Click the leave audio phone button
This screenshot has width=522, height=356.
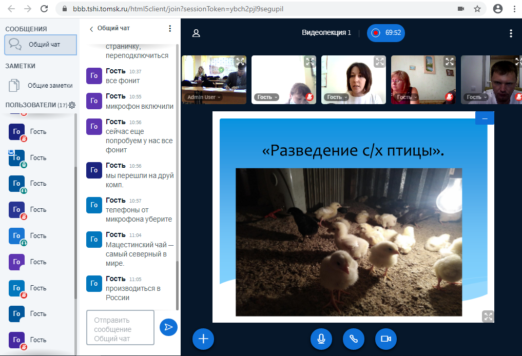(x=354, y=339)
